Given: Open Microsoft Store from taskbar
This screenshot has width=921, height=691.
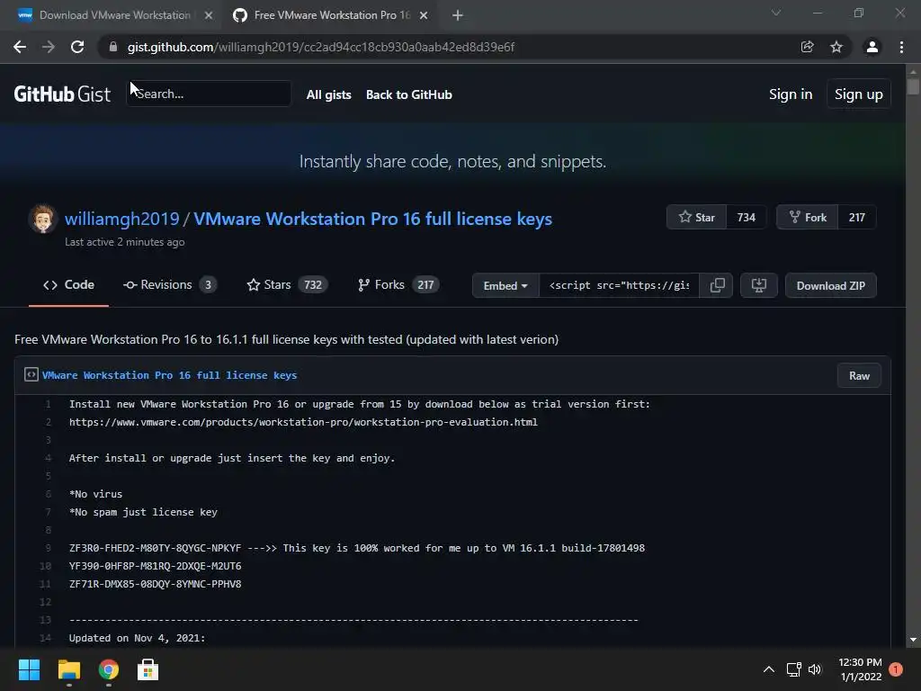Looking at the screenshot, I should click(x=148, y=669).
